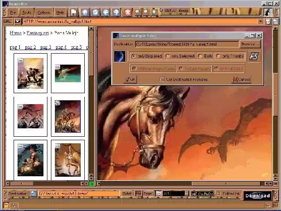281x211 pixels.
Task: Go to the home page icon
Action: pyautogui.click(x=85, y=12)
